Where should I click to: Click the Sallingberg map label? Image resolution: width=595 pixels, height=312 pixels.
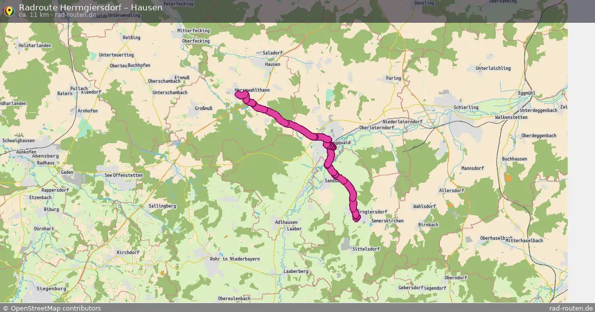coord(163,206)
